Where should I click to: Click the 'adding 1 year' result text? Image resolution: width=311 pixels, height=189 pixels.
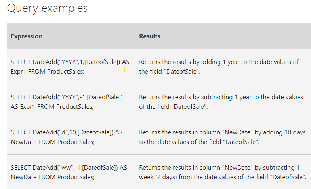click(219, 67)
